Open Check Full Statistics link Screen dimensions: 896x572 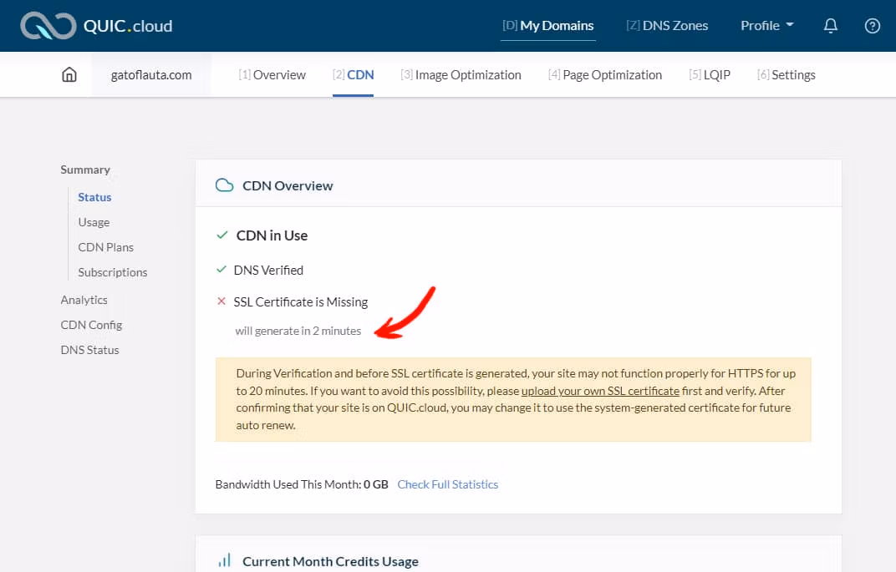447,484
